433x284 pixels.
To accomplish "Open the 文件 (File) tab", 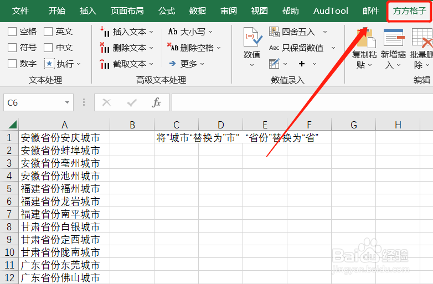I will 20,11.
